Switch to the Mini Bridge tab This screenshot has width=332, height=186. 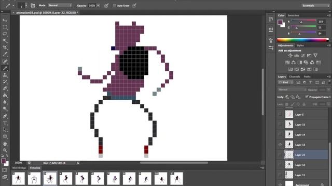pyautogui.click(x=19, y=168)
